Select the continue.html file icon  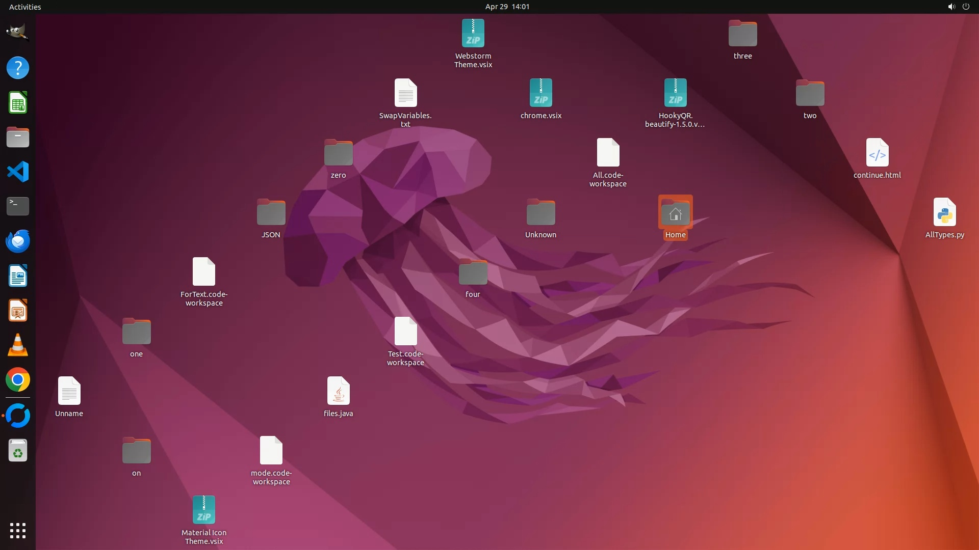877,153
